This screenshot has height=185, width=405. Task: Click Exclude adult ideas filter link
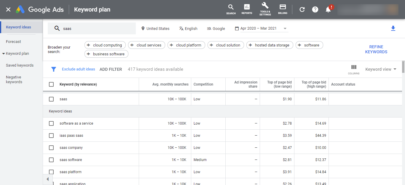click(79, 69)
